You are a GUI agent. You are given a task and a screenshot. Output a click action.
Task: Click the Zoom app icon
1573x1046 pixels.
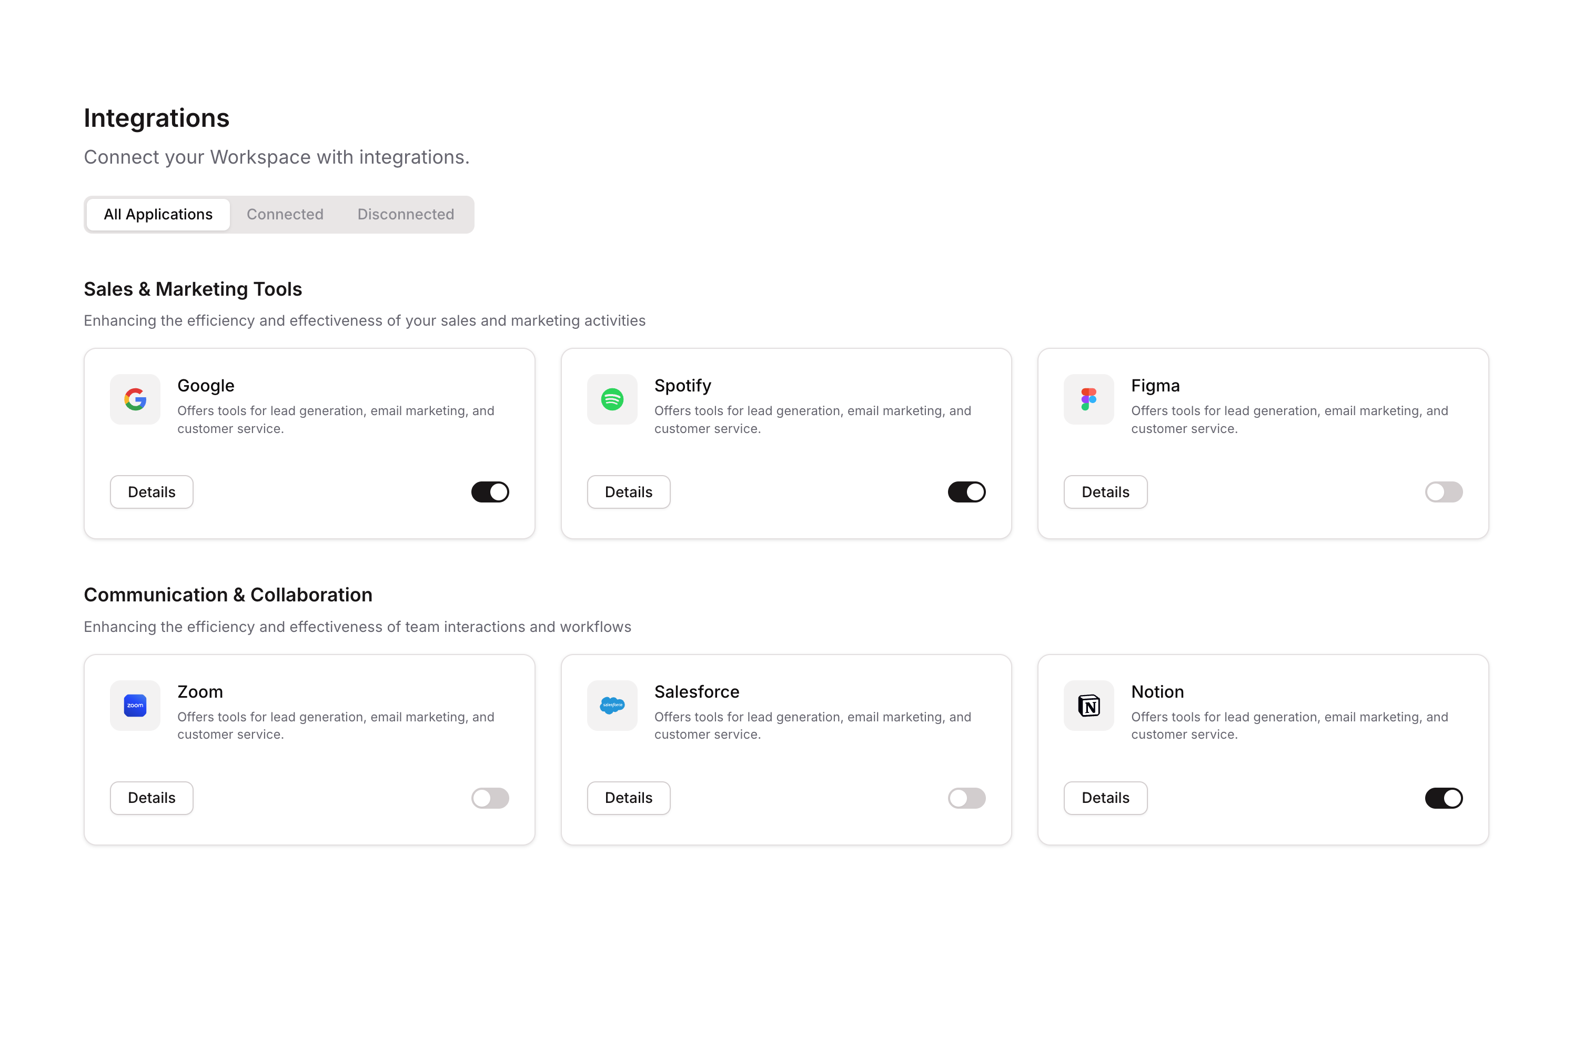135,705
